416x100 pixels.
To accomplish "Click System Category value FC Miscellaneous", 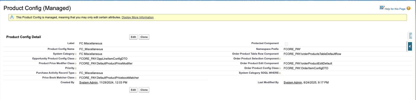I will (91, 54).
